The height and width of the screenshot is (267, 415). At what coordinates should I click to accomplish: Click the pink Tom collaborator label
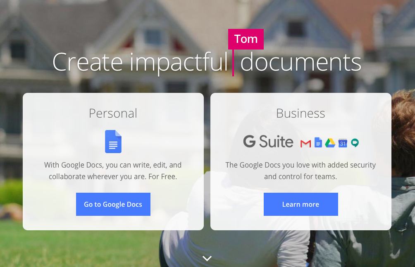click(x=246, y=39)
